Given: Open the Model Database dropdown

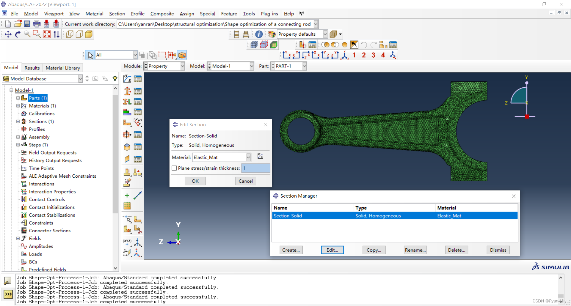Looking at the screenshot, I should click(80, 78).
